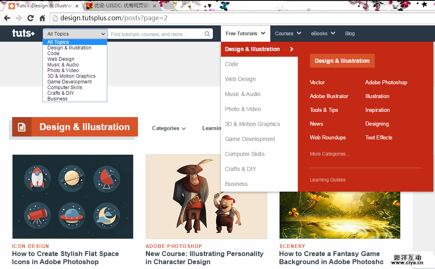Click the search magnifier icon
Viewport: 435px width, 269px height.
click(207, 34)
